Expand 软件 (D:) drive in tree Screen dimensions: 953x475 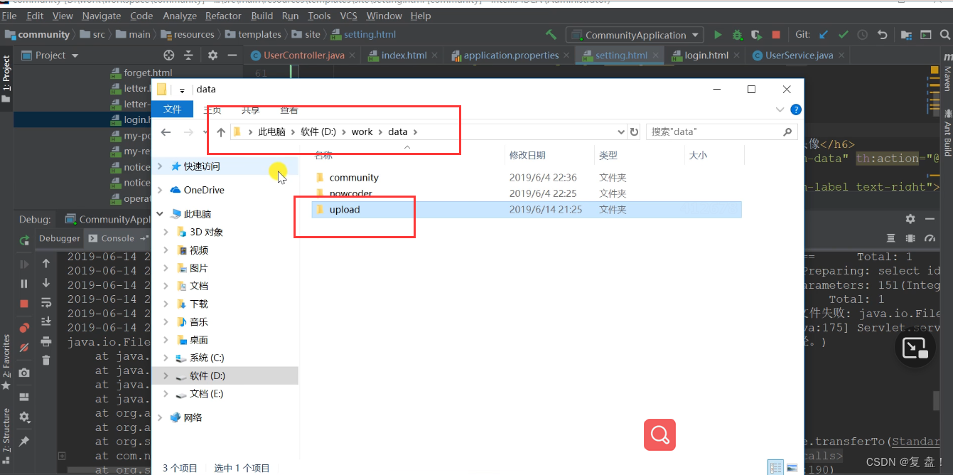point(166,375)
